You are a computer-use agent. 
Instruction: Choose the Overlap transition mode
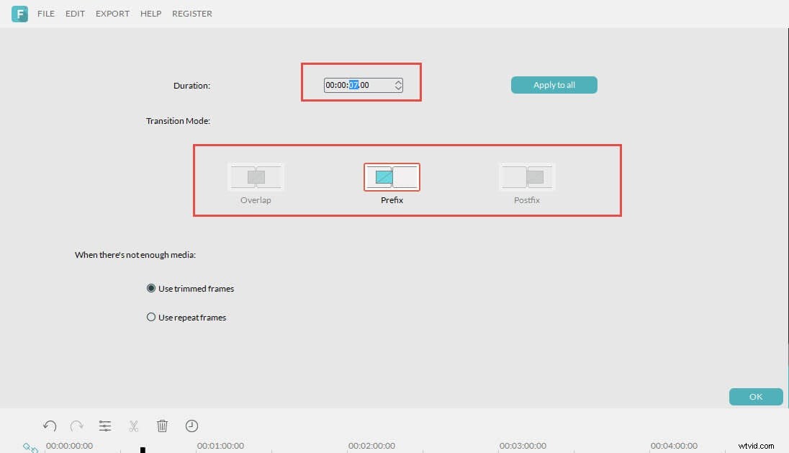pyautogui.click(x=256, y=176)
